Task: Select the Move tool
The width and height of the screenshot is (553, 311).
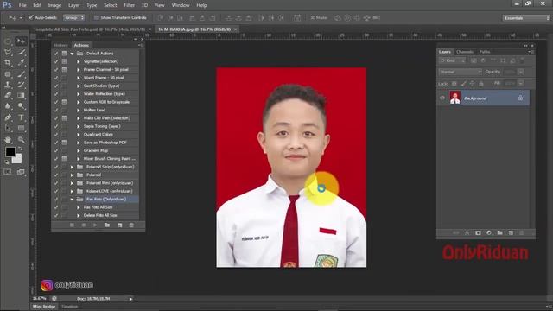Action: tap(21, 41)
